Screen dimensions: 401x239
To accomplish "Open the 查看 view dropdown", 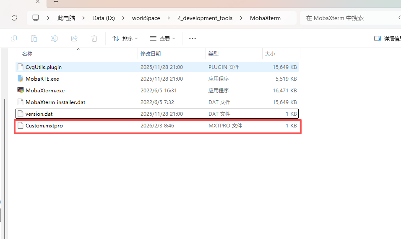I will pos(162,38).
